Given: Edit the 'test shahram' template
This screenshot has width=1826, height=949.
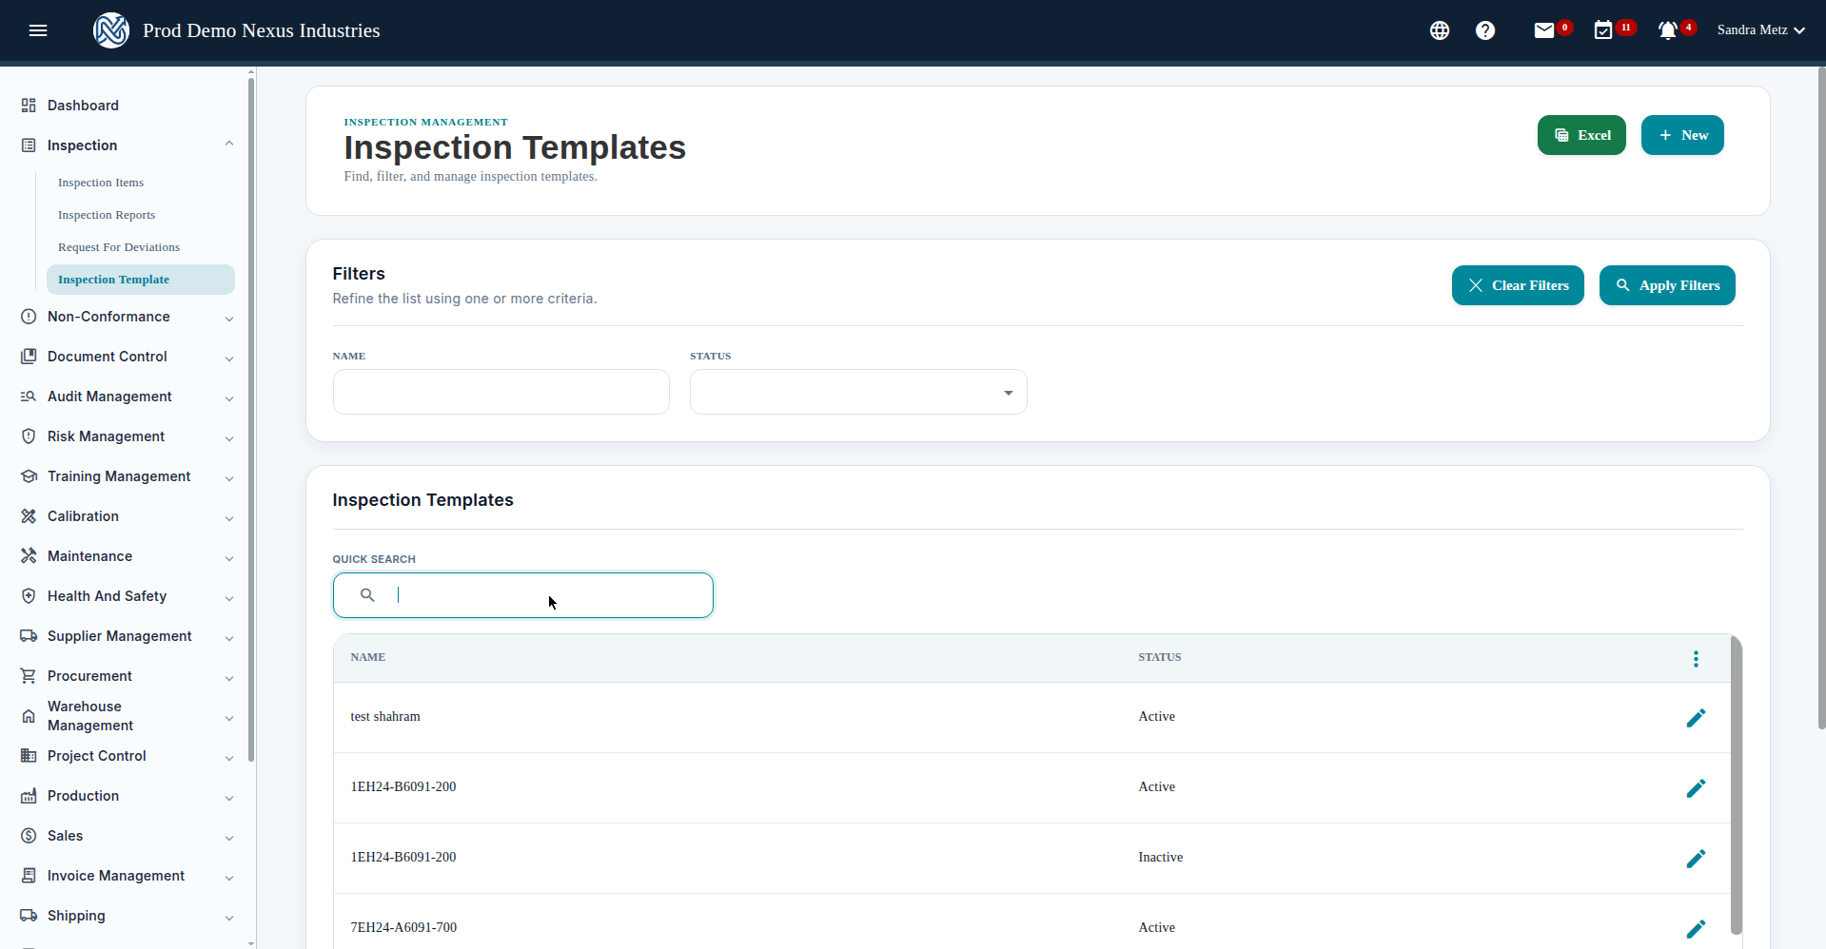Looking at the screenshot, I should [1696, 718].
